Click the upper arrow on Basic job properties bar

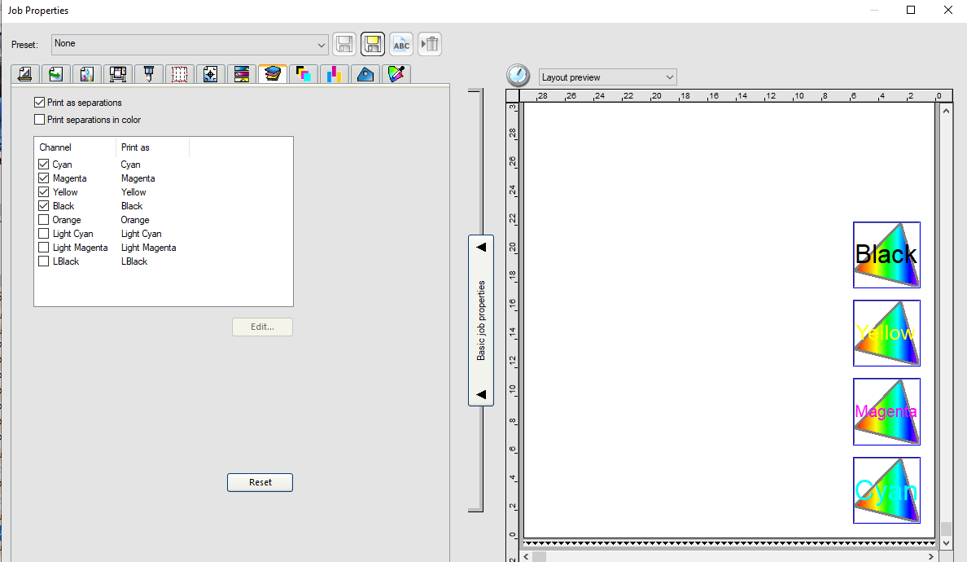(x=481, y=247)
